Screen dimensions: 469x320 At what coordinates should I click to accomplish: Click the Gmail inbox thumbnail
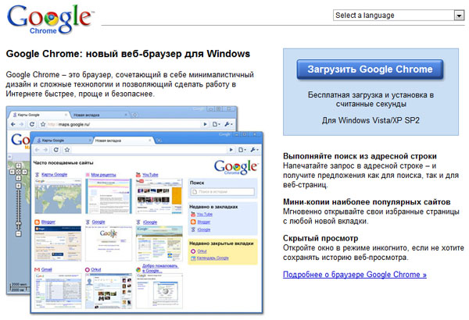(58, 290)
